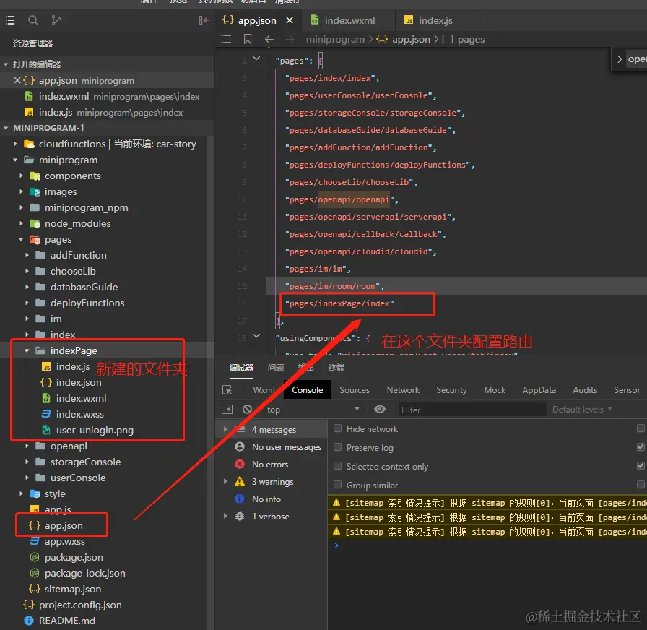The height and width of the screenshot is (630, 647).
Task: Tick the Group similar checkbox
Action: tap(337, 486)
